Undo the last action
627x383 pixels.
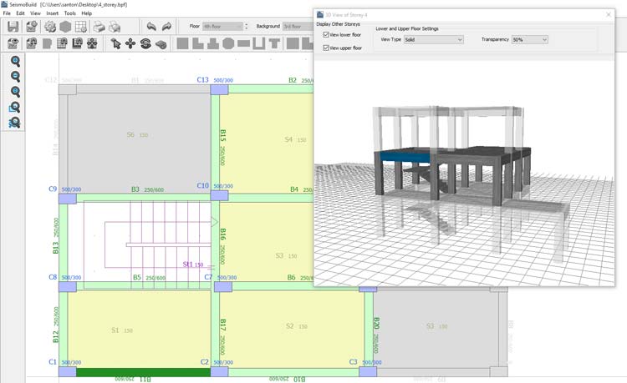pos(151,27)
